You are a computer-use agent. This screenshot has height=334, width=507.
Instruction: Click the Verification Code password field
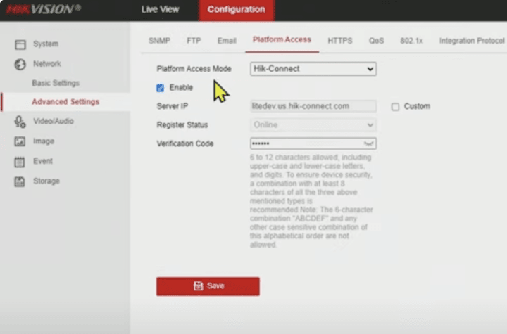[306, 143]
